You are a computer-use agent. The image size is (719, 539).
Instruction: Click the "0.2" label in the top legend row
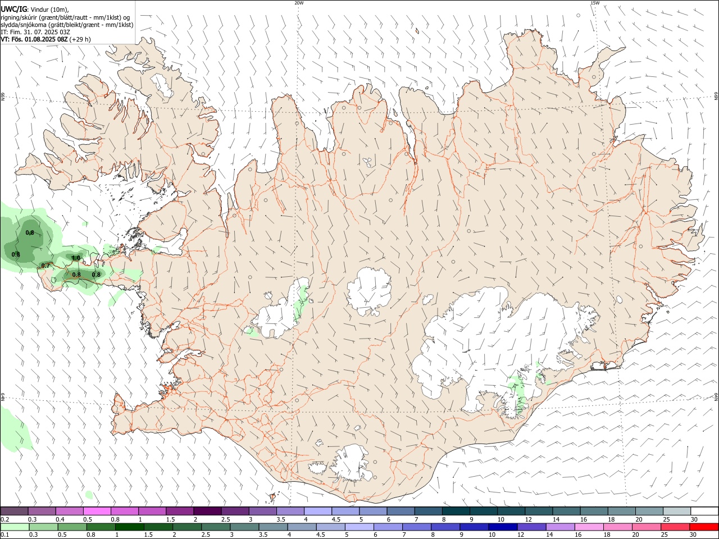click(5, 519)
